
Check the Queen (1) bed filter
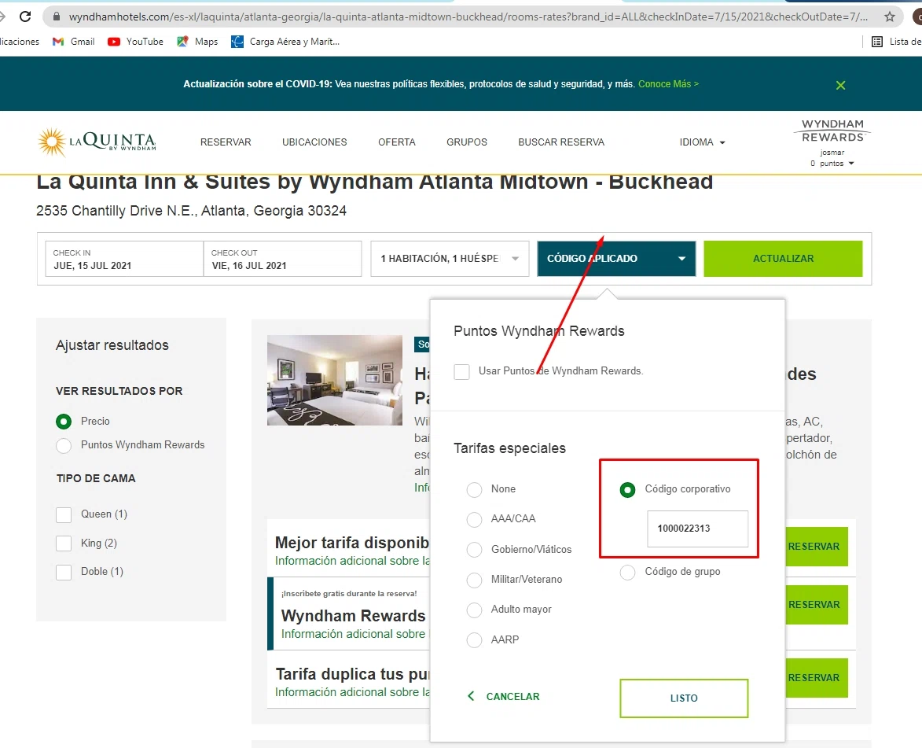[x=64, y=515]
